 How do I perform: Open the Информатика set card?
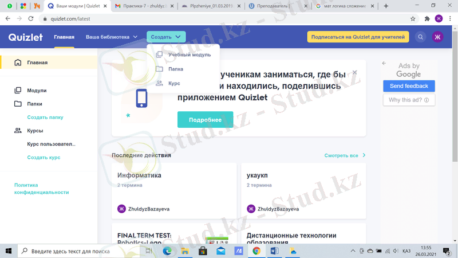pyautogui.click(x=174, y=191)
